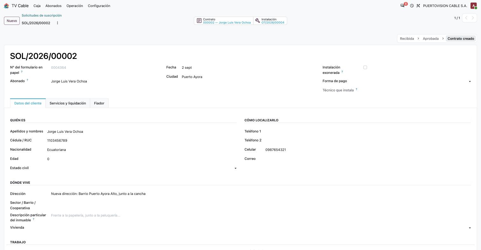Show help for Técnico que instala
The image size is (481, 250).
click(356, 89)
